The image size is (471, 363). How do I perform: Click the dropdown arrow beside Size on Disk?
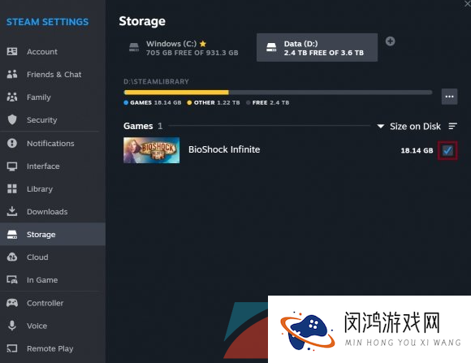pyautogui.click(x=381, y=126)
